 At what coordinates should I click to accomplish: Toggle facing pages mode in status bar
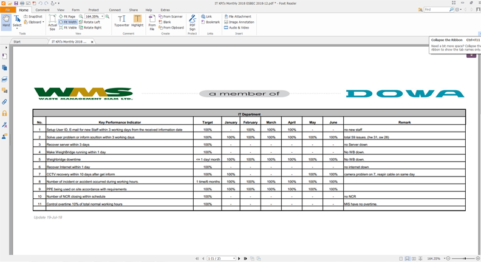[414, 258]
